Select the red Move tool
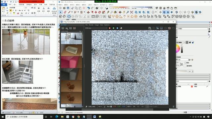The height and width of the screenshot is (119, 212). (96, 12)
